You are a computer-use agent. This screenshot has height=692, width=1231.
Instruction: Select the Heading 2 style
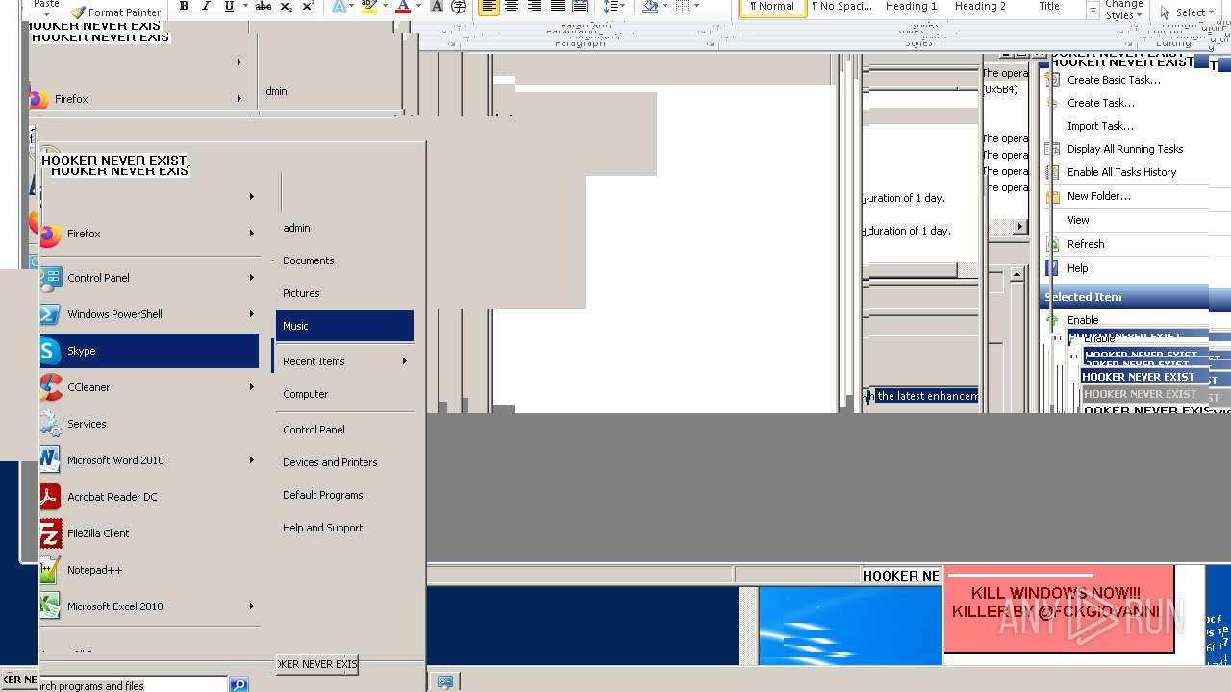(980, 6)
